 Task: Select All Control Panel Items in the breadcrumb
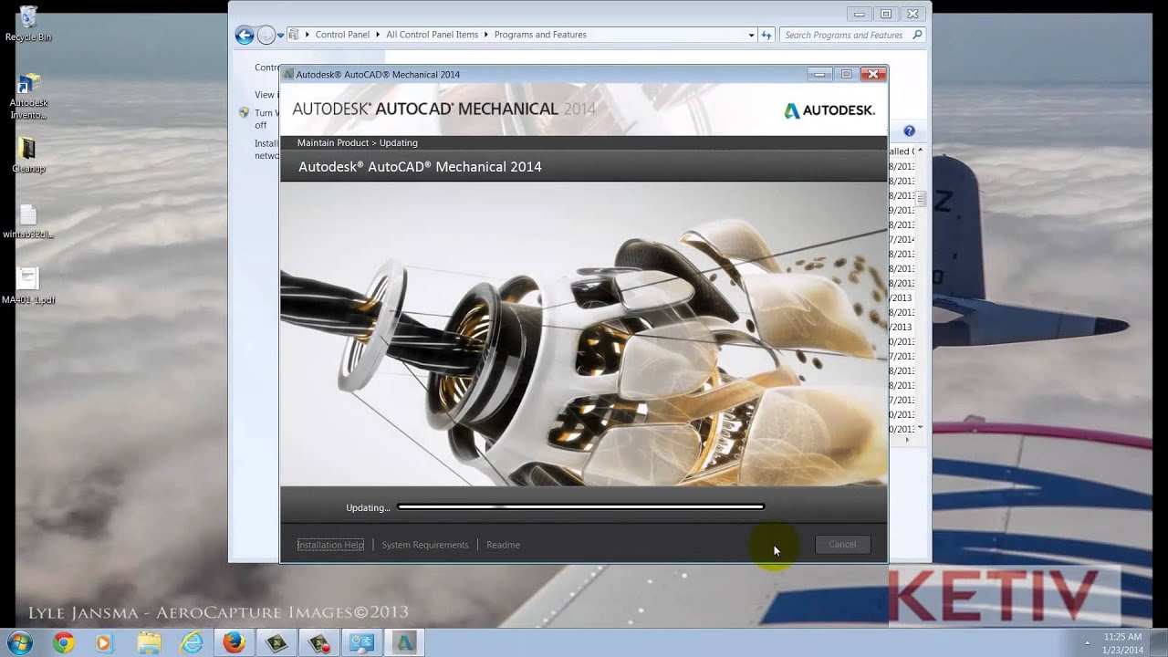coord(432,35)
